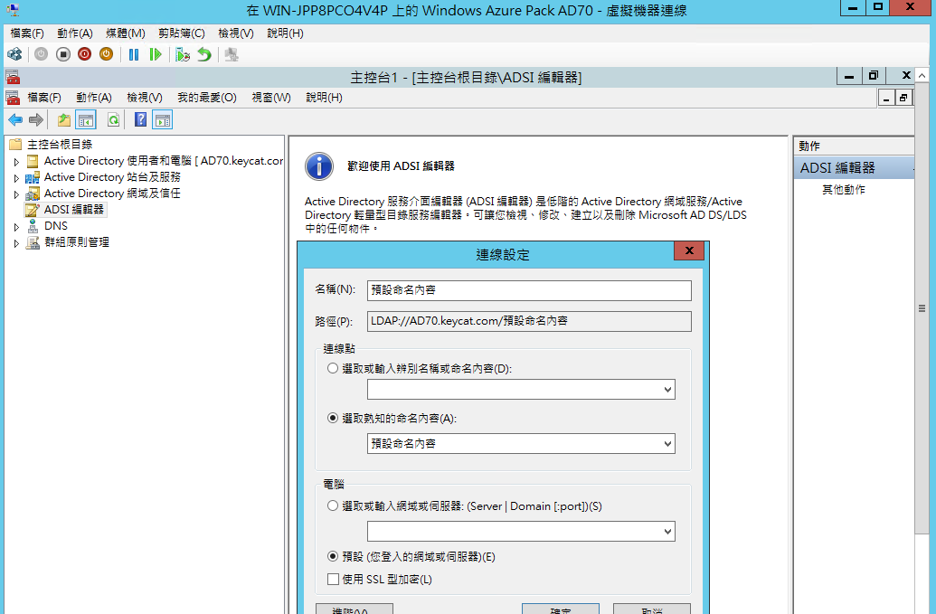The height and width of the screenshot is (614, 936).
Task: Open 媒體 menu in VM connection window
Action: click(126, 33)
